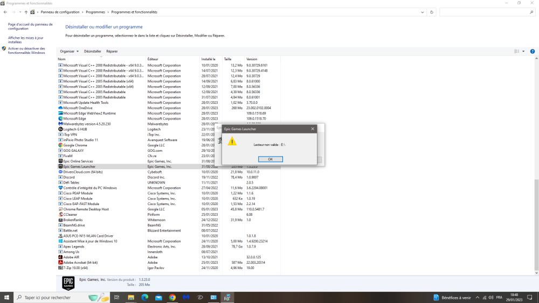
Task: Open the help question mark icon
Action: (532, 52)
